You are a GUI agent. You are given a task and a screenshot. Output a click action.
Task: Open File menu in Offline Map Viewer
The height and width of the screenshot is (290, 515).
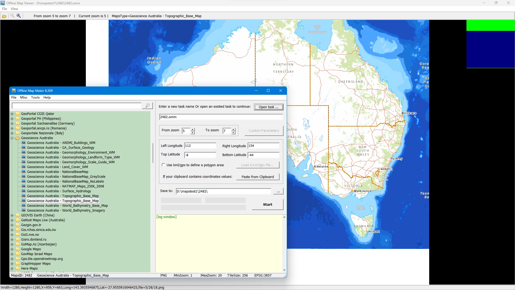pos(4,9)
